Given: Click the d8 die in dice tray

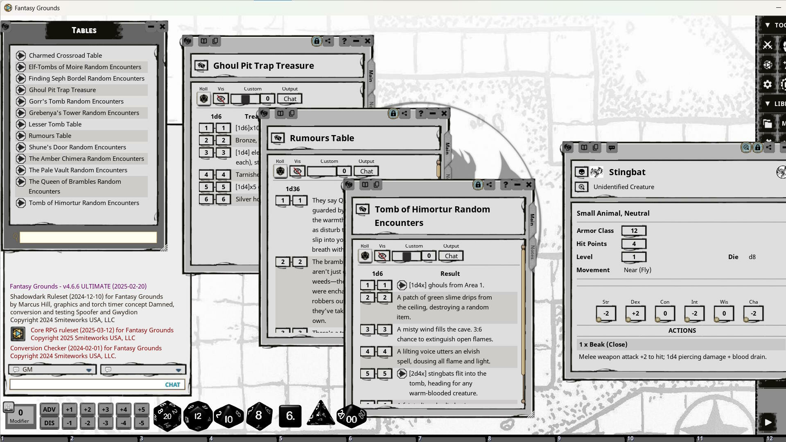Looking at the screenshot, I should click(259, 416).
